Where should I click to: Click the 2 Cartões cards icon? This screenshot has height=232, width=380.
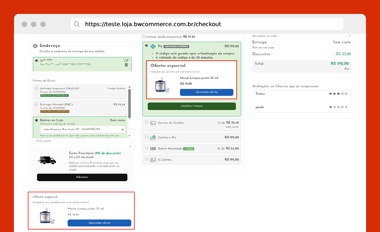pos(153,160)
